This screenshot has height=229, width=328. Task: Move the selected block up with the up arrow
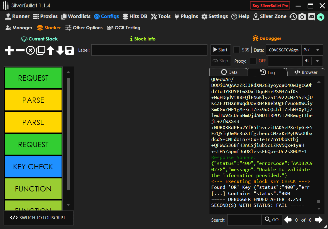(50, 51)
